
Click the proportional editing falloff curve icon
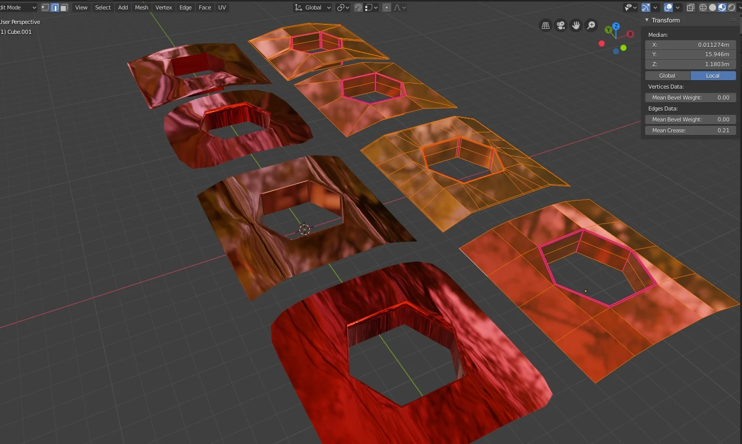pyautogui.click(x=398, y=7)
